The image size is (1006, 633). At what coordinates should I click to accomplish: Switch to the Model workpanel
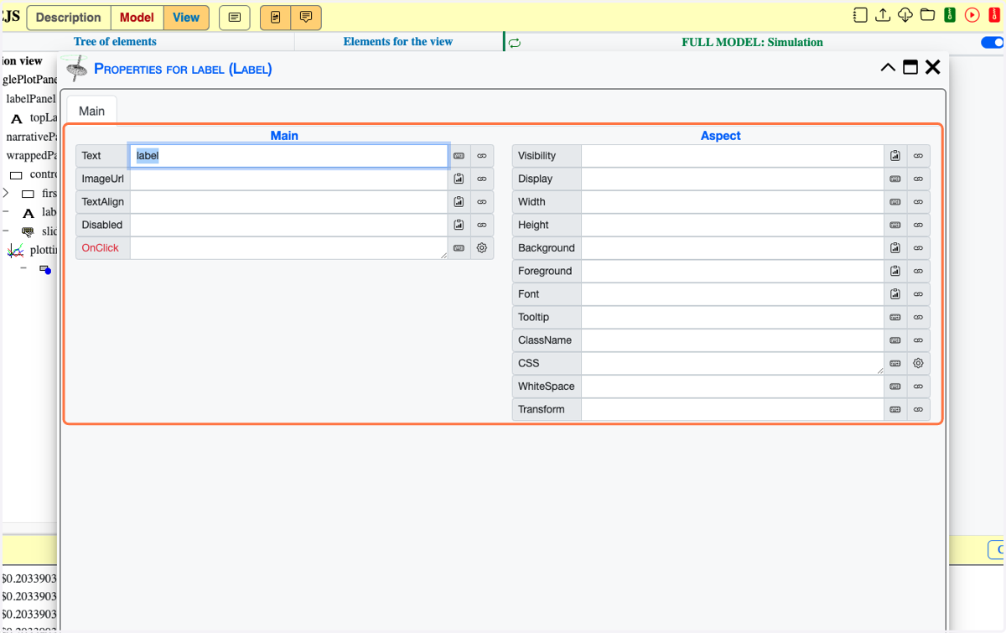coord(137,17)
